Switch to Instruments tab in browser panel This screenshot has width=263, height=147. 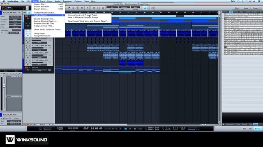pyautogui.click(x=230, y=124)
